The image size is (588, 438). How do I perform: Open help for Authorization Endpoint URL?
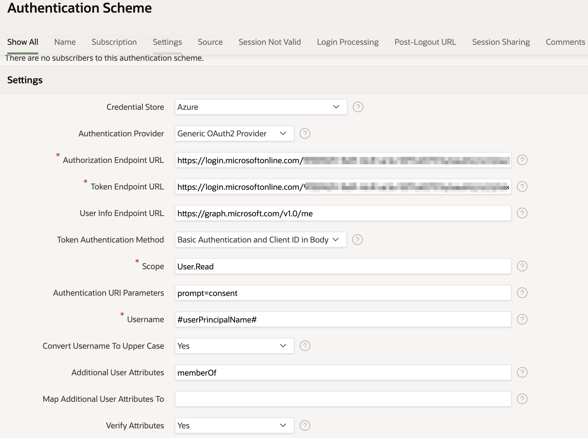522,160
